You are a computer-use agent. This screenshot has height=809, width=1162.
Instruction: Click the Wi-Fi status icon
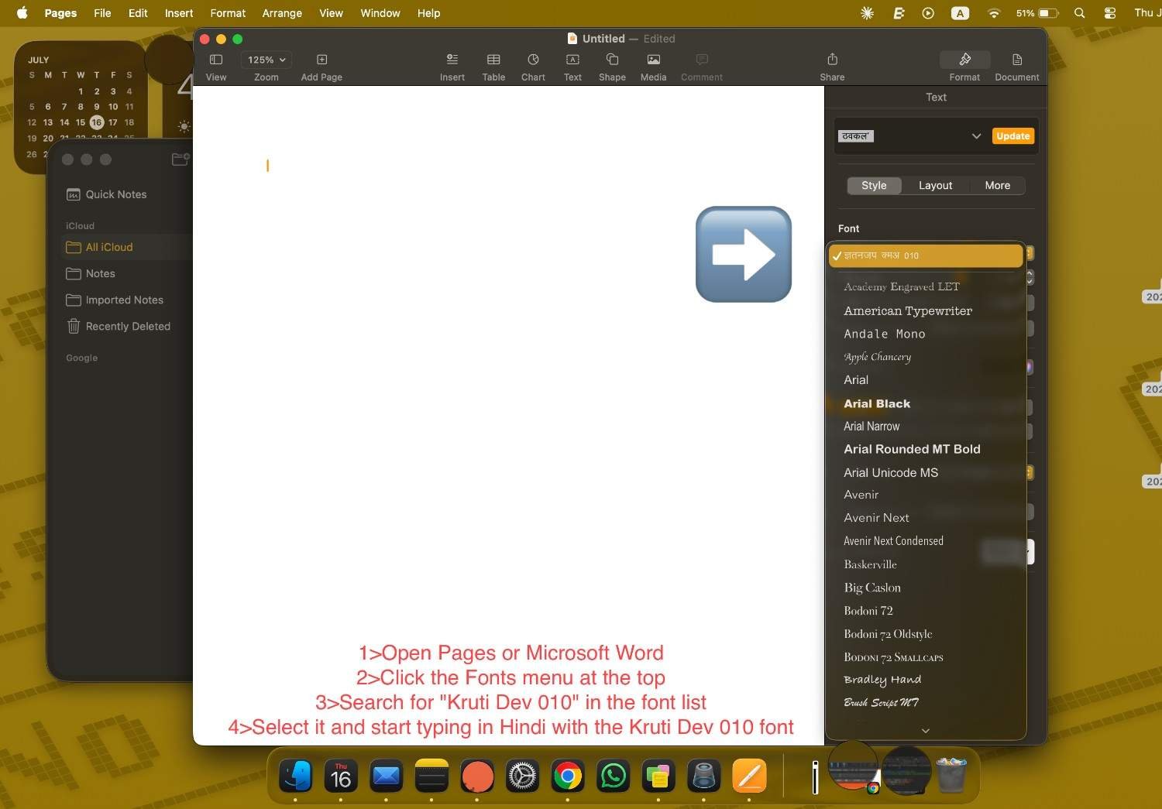click(993, 13)
